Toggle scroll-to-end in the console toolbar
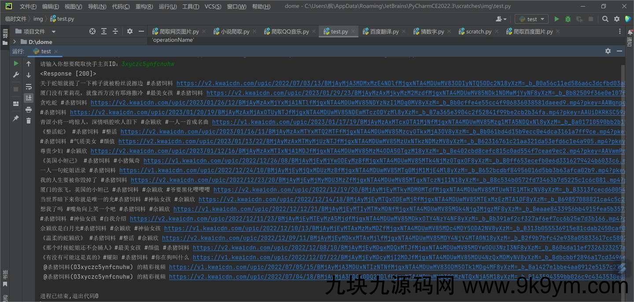634x302 pixels. pyautogui.click(x=29, y=98)
